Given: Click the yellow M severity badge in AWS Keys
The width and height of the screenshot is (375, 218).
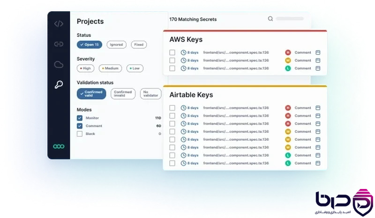Looking at the screenshot, I should click(288, 60).
